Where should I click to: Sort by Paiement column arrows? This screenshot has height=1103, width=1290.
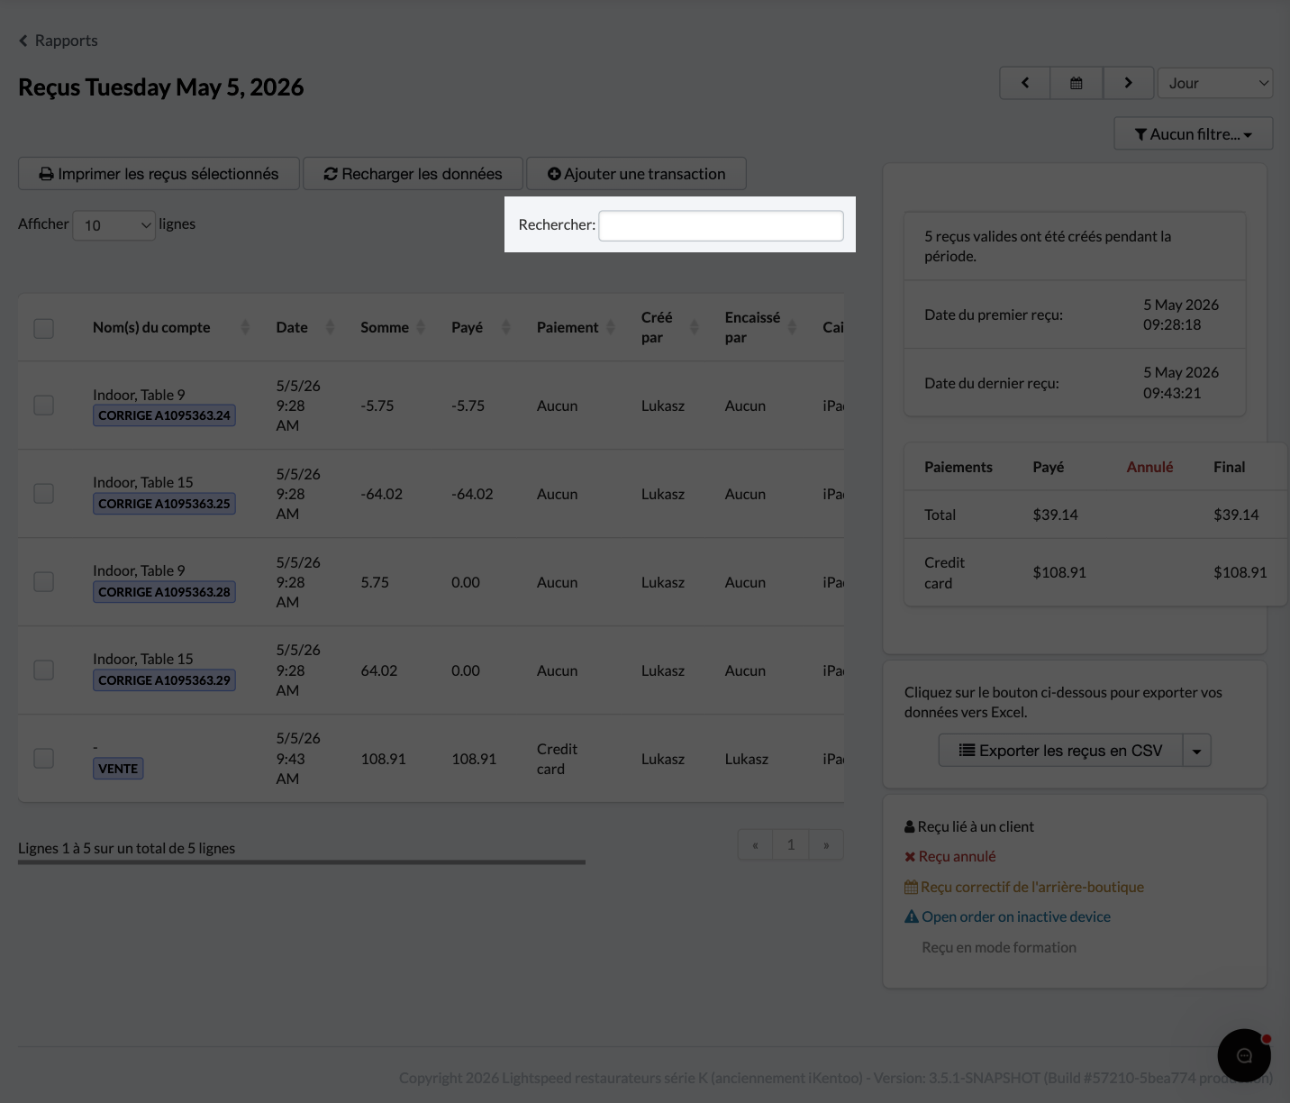[611, 327]
